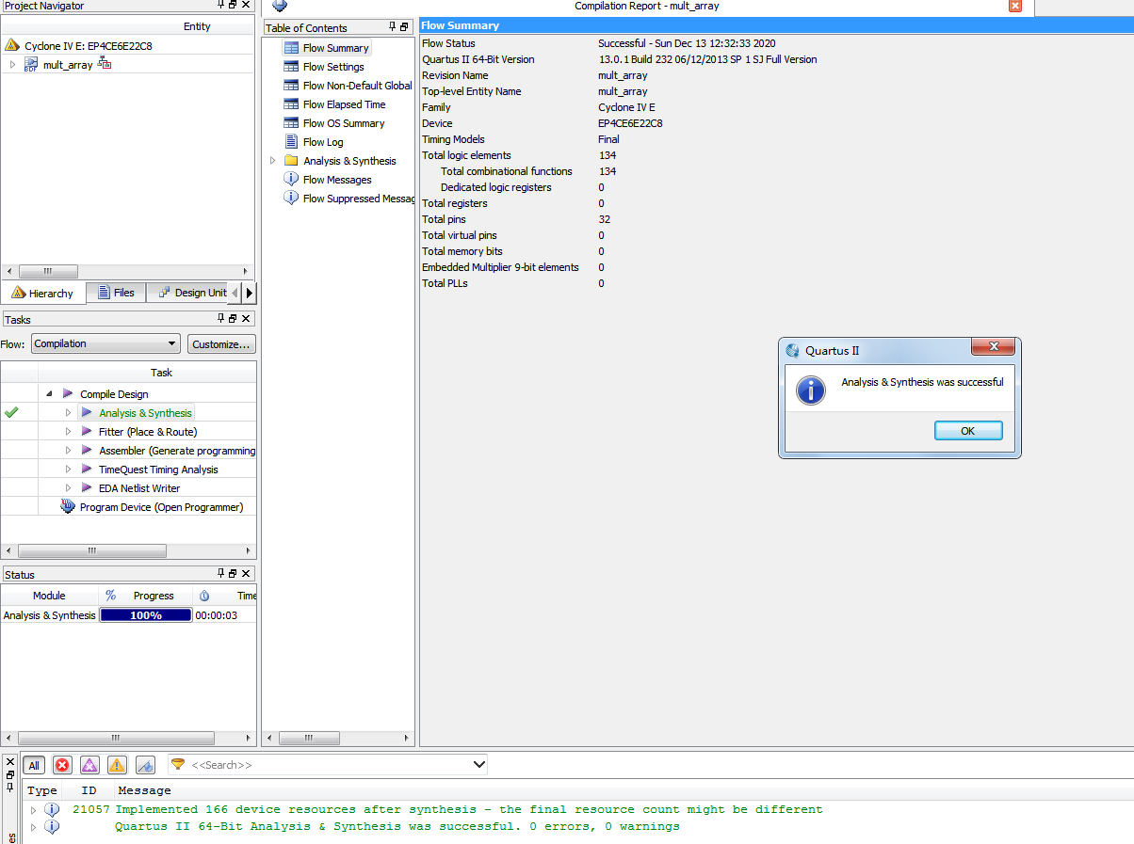Click Cyclone IV E device warning icon
Screen dimensions: 1134x844
11,45
